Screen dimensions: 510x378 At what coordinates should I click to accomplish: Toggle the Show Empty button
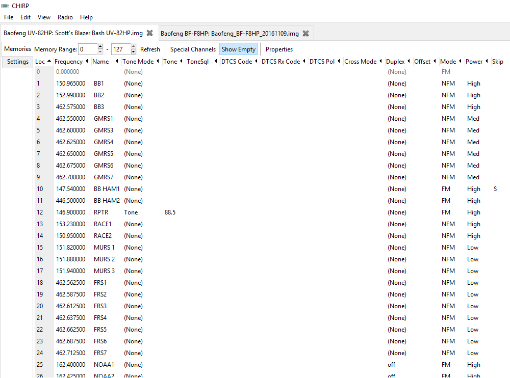click(x=239, y=49)
